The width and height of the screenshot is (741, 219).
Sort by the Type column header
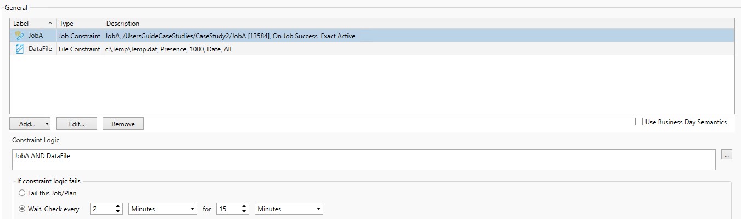(79, 24)
